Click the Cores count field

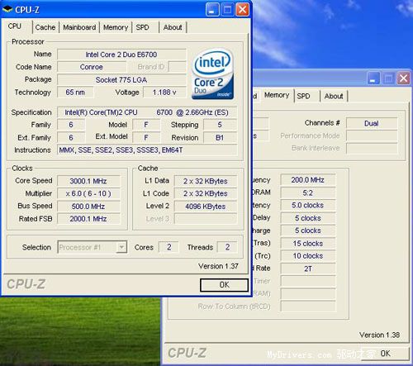[x=169, y=247]
